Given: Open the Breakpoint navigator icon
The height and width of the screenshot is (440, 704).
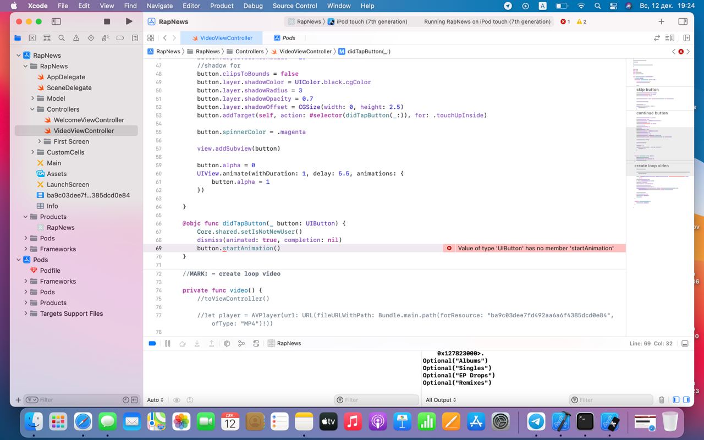Looking at the screenshot, I should click(x=120, y=38).
